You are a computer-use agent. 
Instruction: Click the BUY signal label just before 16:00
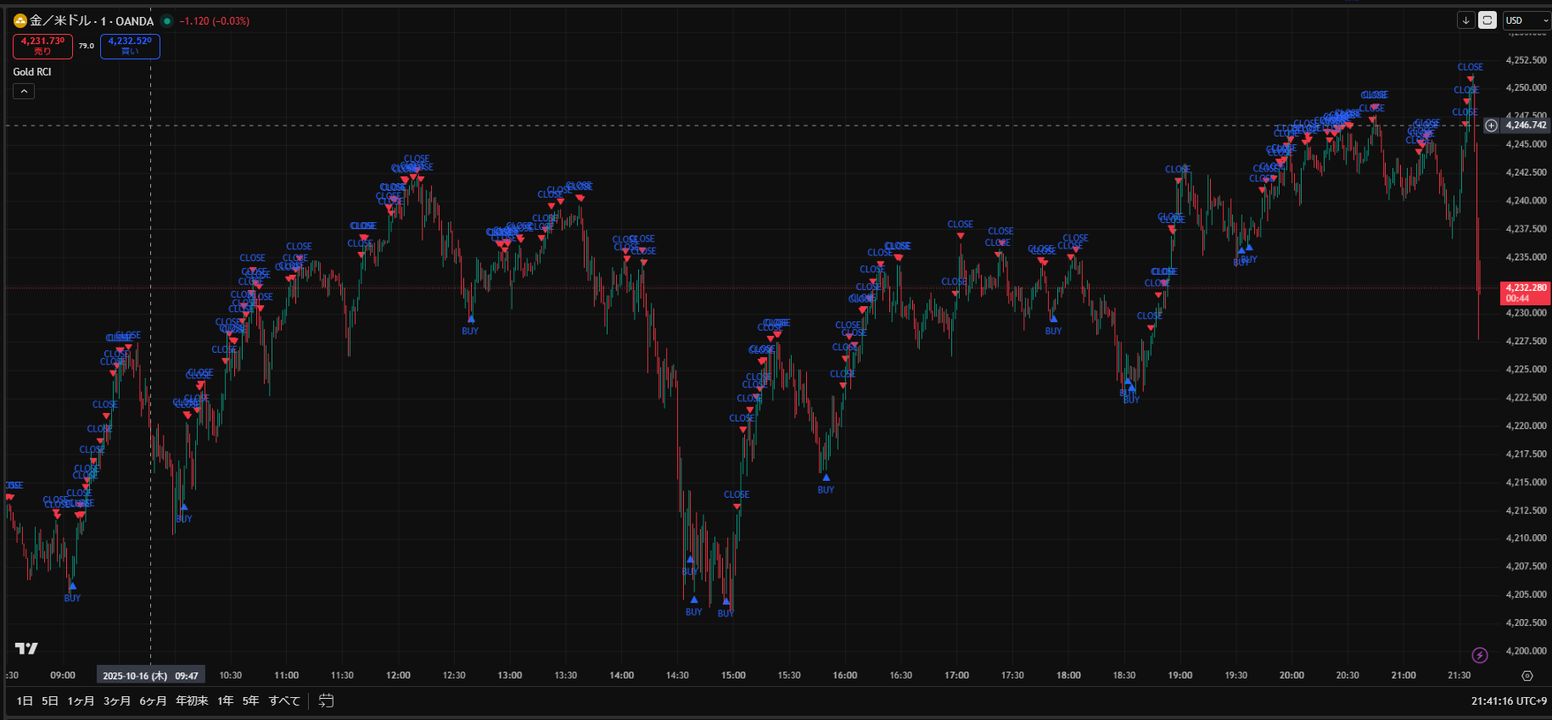(x=826, y=490)
